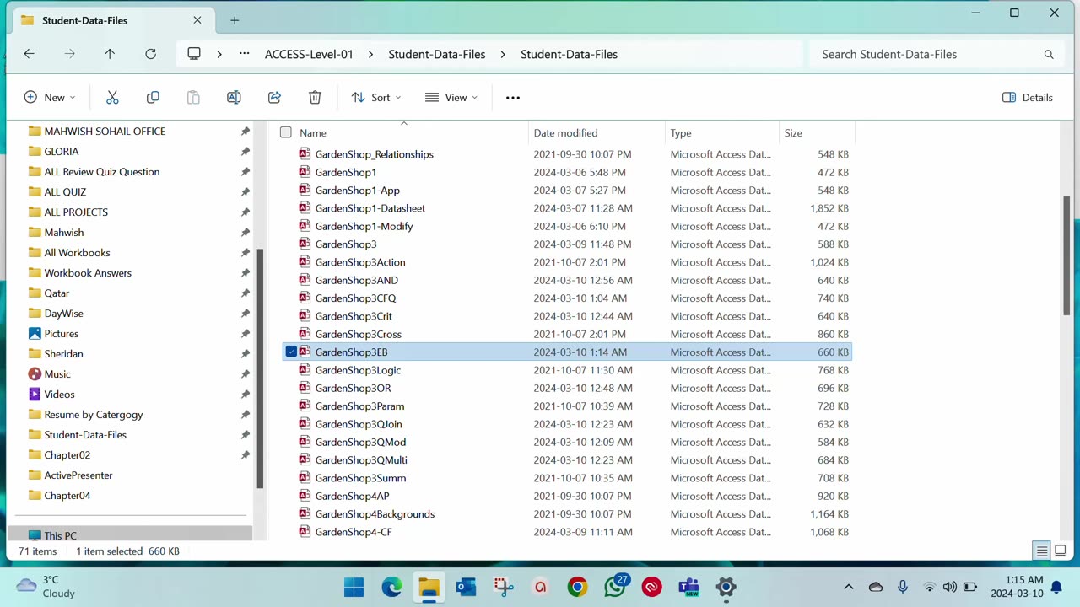1080x607 pixels.
Task: Open Outlook from the taskbar
Action: point(466,587)
